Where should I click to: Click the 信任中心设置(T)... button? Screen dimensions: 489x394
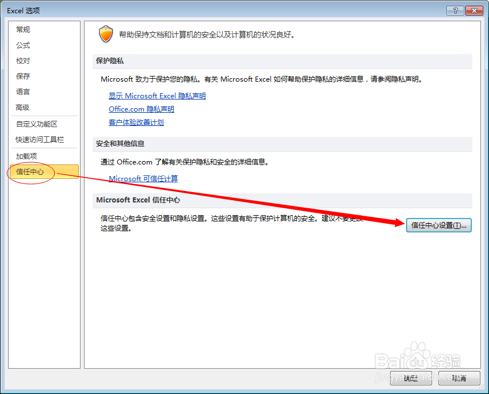[x=438, y=225]
